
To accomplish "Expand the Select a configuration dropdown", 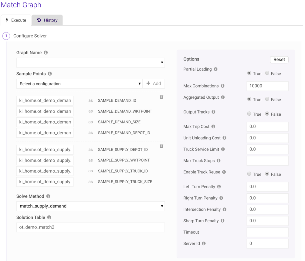I will [79, 84].
